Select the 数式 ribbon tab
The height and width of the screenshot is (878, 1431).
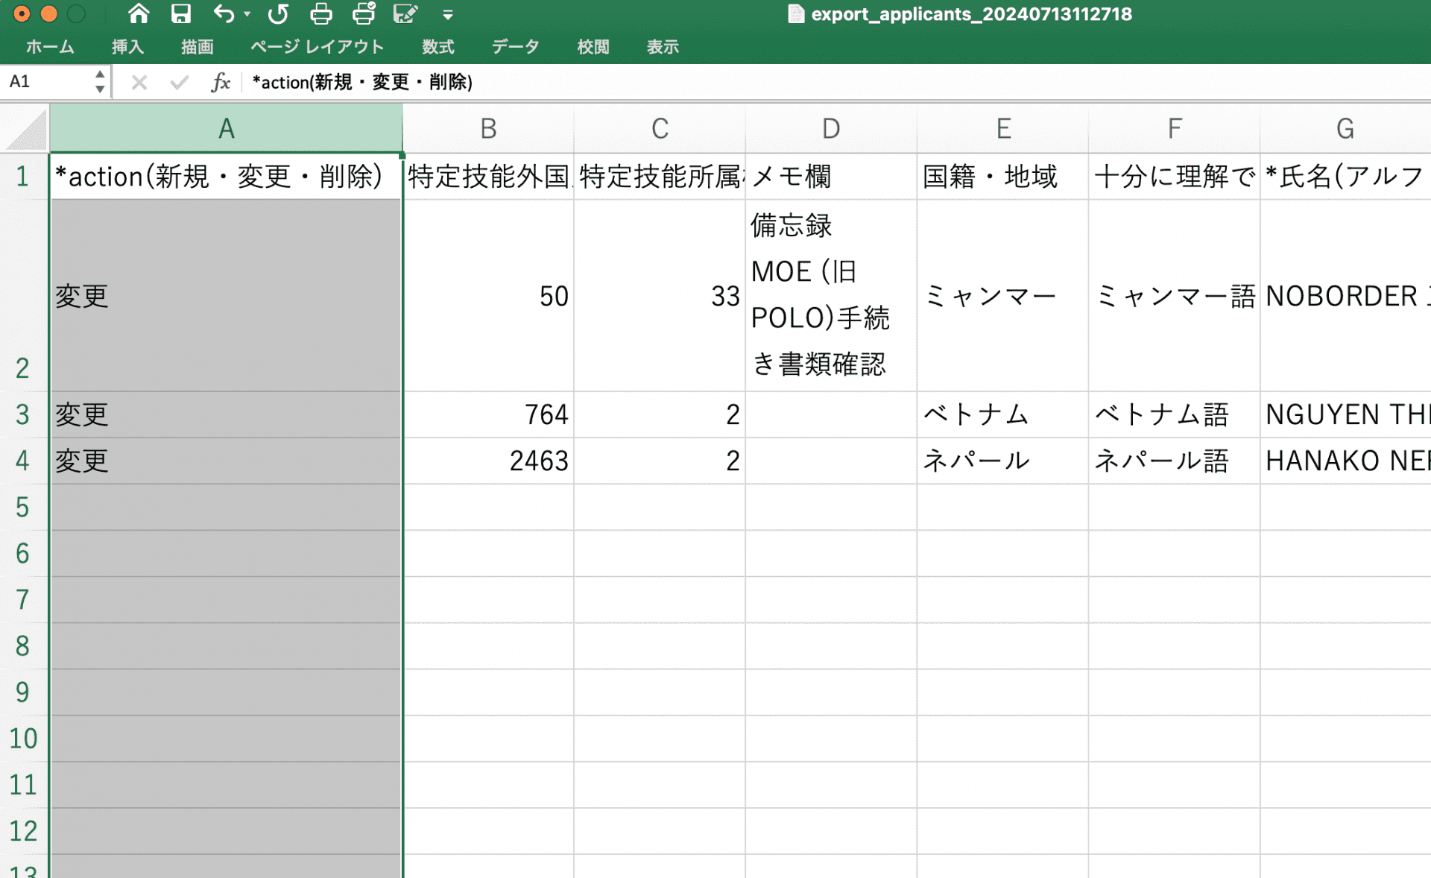pyautogui.click(x=437, y=47)
